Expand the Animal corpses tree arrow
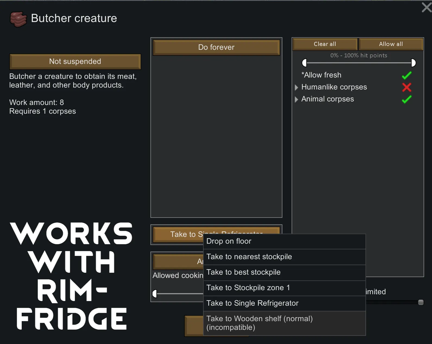This screenshot has width=432, height=344. [x=296, y=99]
